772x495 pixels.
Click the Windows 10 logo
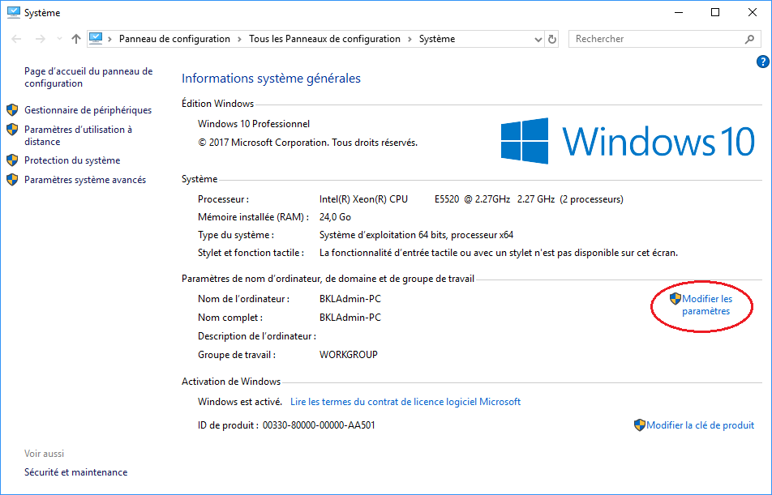tap(628, 141)
